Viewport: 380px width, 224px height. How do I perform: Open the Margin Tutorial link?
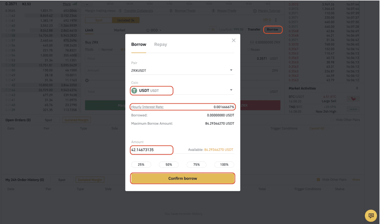coord(269,11)
